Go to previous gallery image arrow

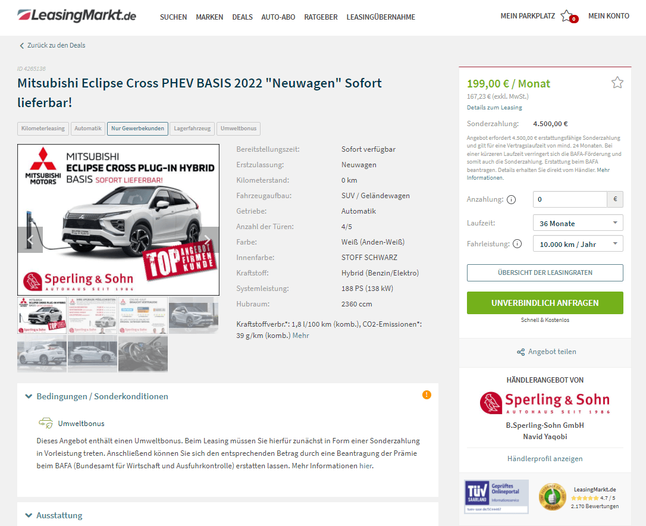pos(30,240)
